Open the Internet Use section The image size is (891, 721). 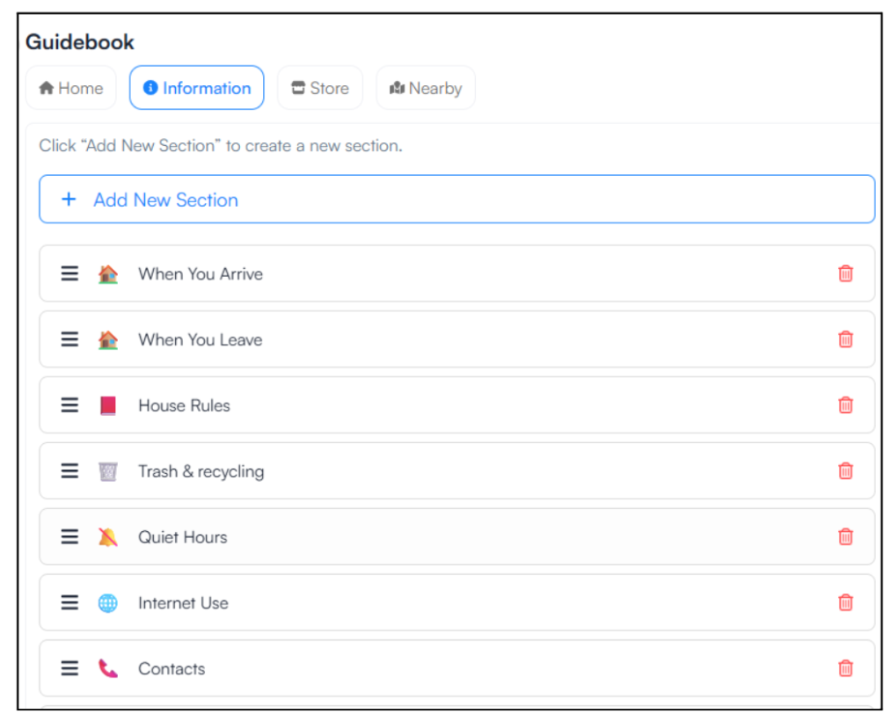456,603
